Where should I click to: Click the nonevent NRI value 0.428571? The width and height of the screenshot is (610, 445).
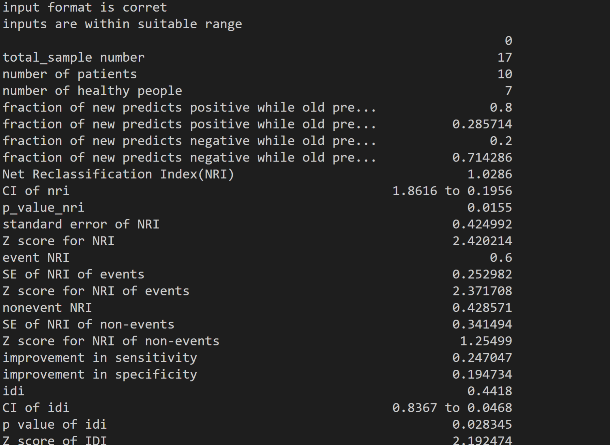pyautogui.click(x=483, y=307)
